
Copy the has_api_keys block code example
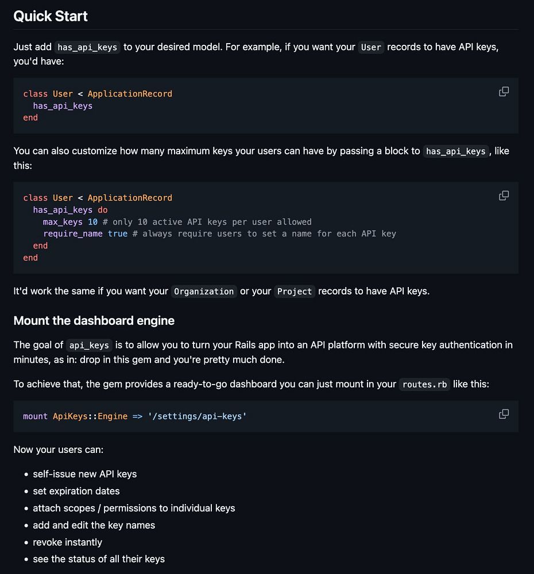504,196
